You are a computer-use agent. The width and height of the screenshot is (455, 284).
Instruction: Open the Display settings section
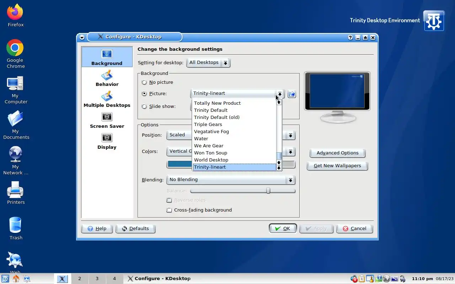coord(107,141)
